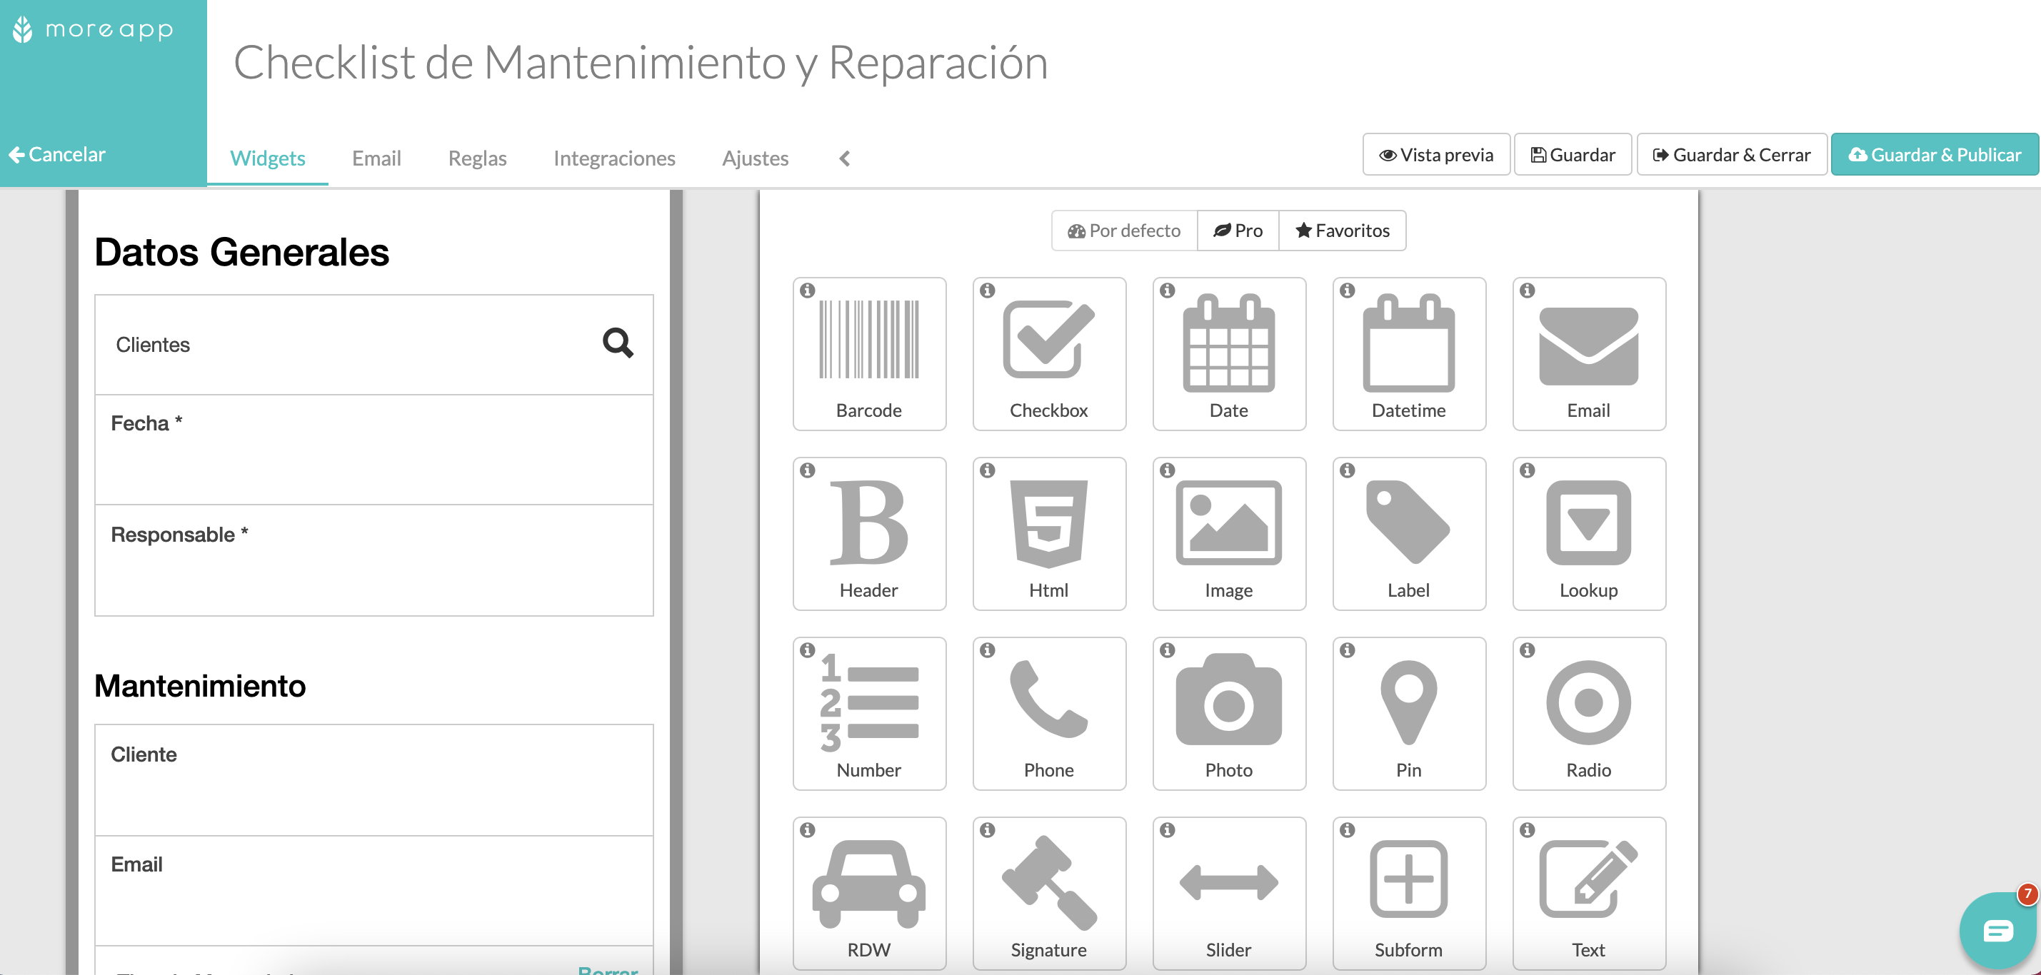Add a Radio widget
Image resolution: width=2041 pixels, height=975 pixels.
1588,713
